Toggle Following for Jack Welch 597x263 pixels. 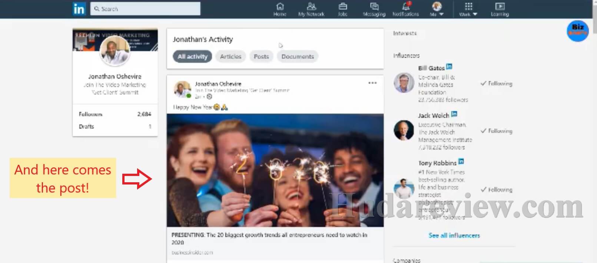[496, 131]
